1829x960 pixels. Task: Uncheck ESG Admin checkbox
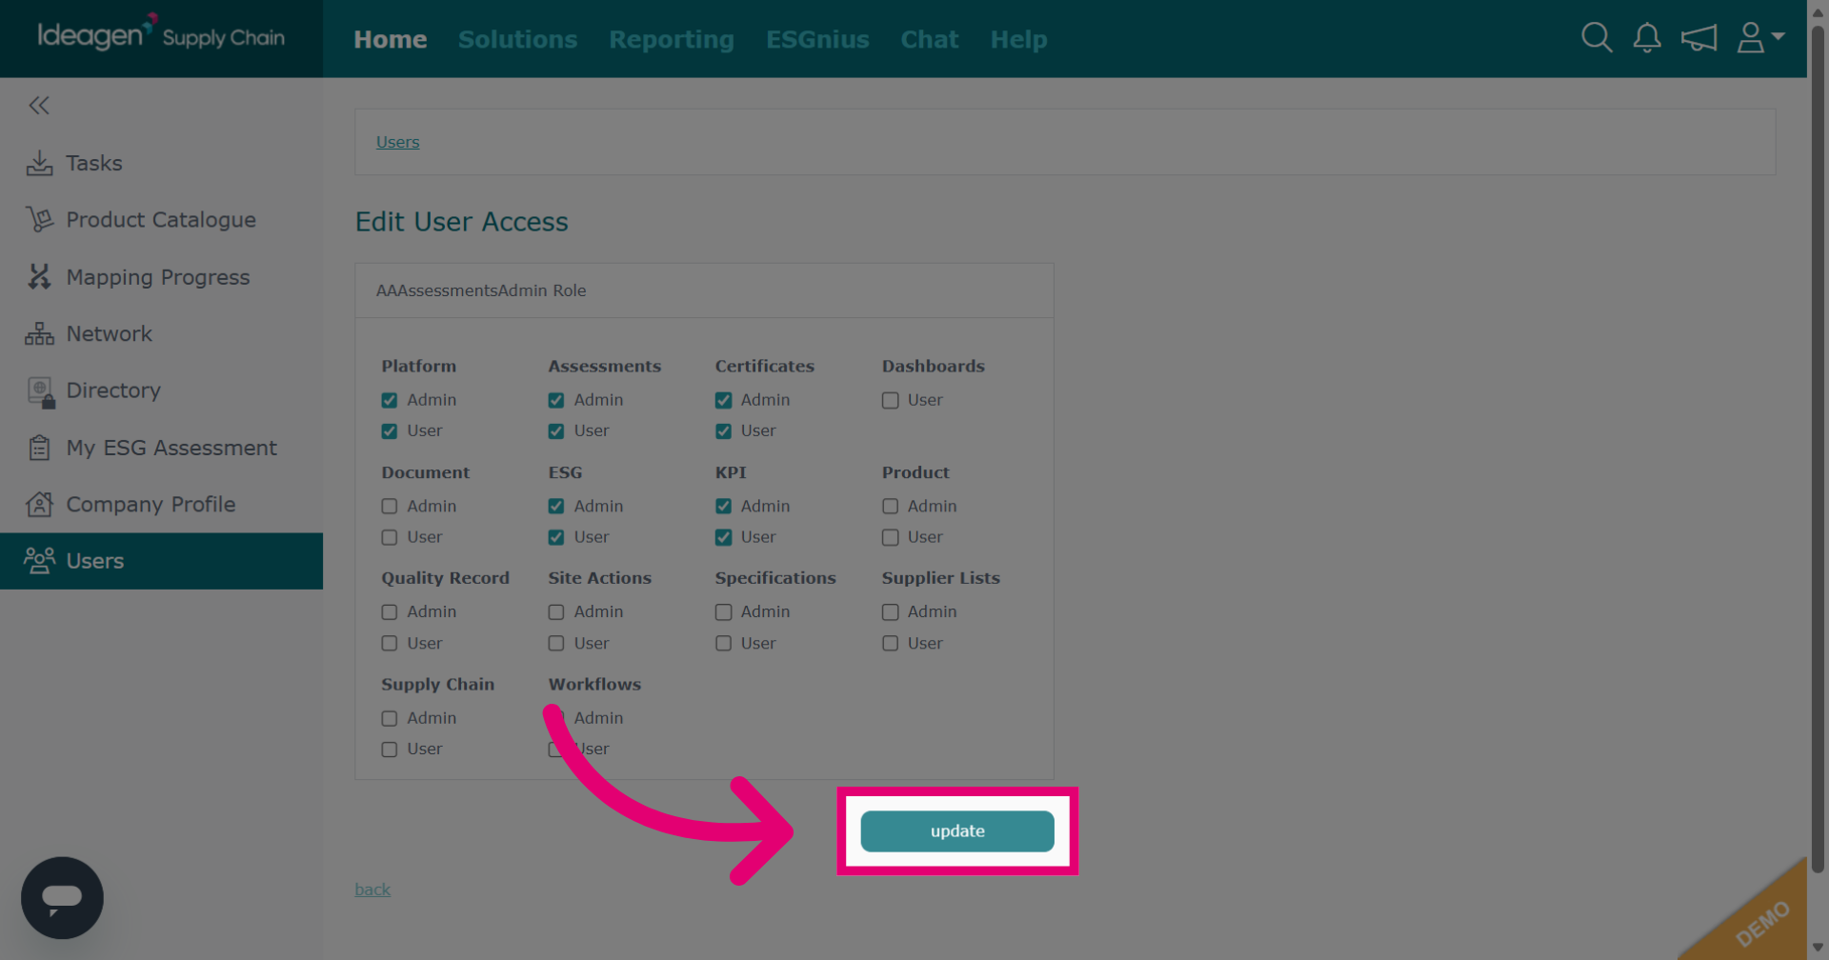click(556, 507)
